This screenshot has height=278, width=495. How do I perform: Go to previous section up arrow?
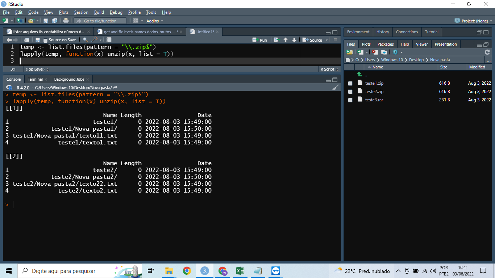286,40
